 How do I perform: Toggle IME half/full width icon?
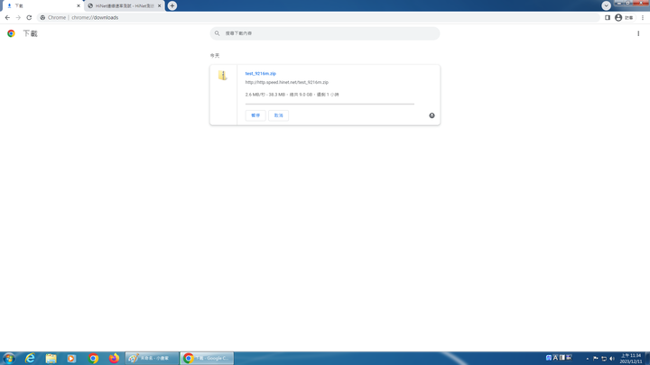[562, 358]
